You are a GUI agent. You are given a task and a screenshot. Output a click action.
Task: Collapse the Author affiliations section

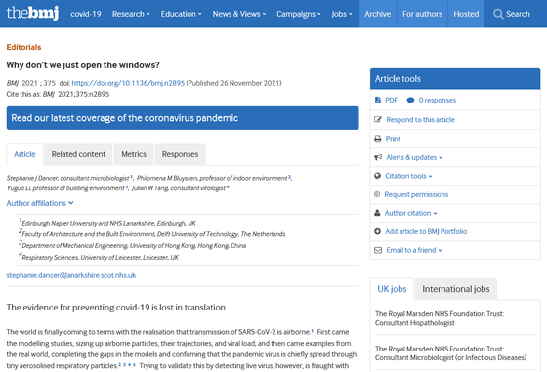(40, 203)
